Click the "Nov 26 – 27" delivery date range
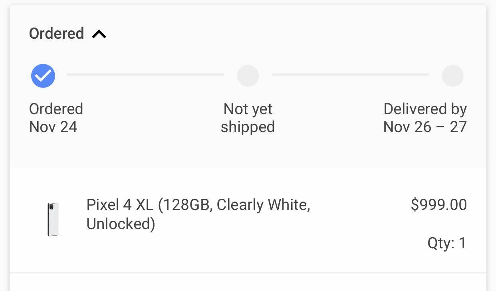The image size is (496, 291). (x=425, y=127)
